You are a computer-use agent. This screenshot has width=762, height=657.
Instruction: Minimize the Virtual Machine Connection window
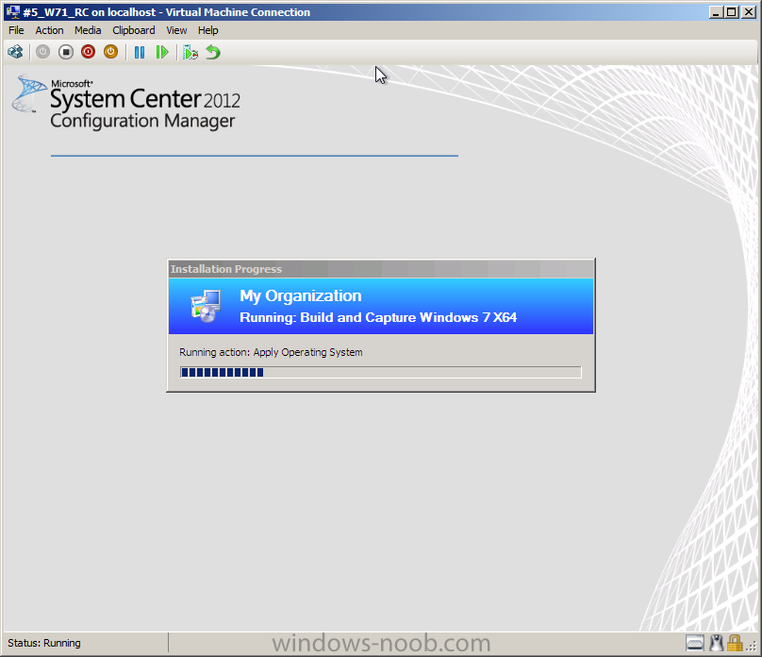[716, 12]
